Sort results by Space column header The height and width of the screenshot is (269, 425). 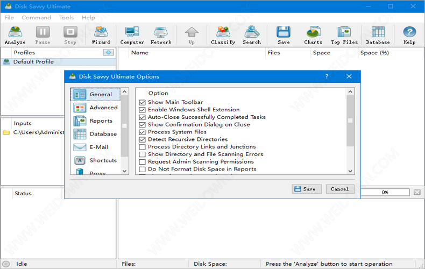(334, 53)
